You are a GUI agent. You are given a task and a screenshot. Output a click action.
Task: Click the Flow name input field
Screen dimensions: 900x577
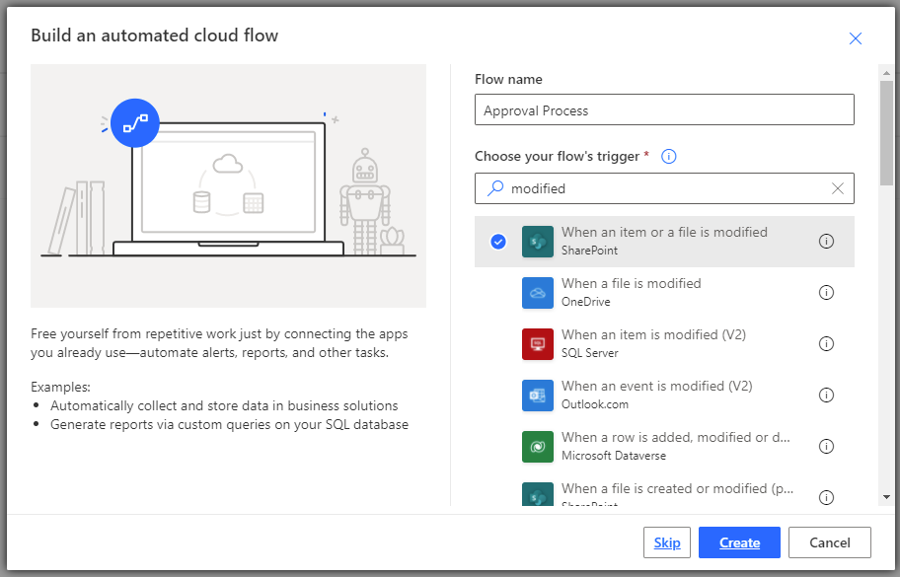664,109
